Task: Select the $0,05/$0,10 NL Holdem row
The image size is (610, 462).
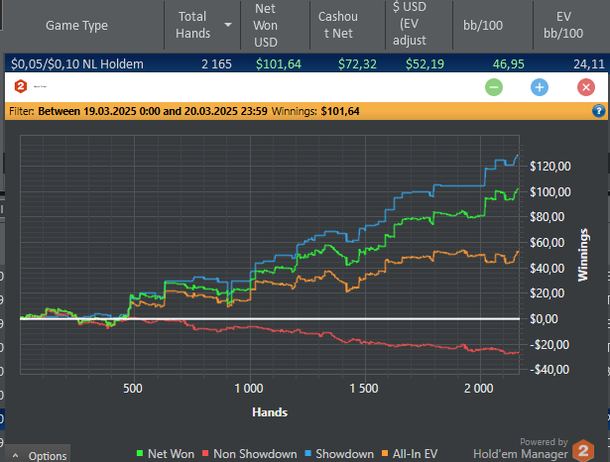Action: click(307, 63)
